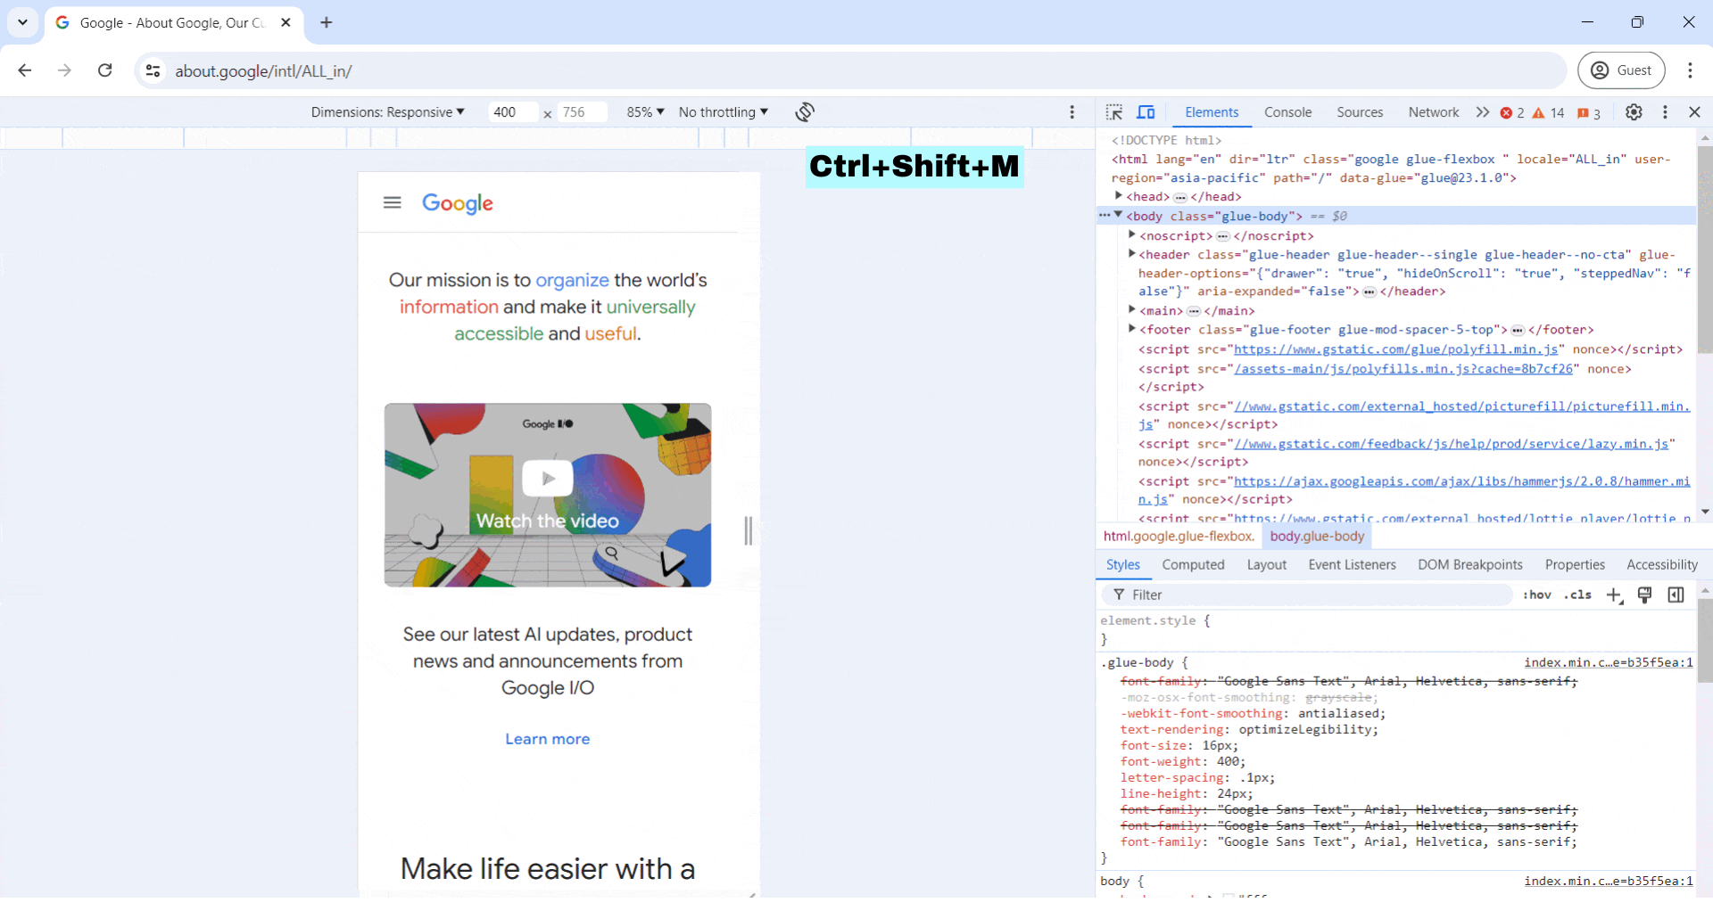
Task: Close the DevTools panel
Action: coord(1694,112)
